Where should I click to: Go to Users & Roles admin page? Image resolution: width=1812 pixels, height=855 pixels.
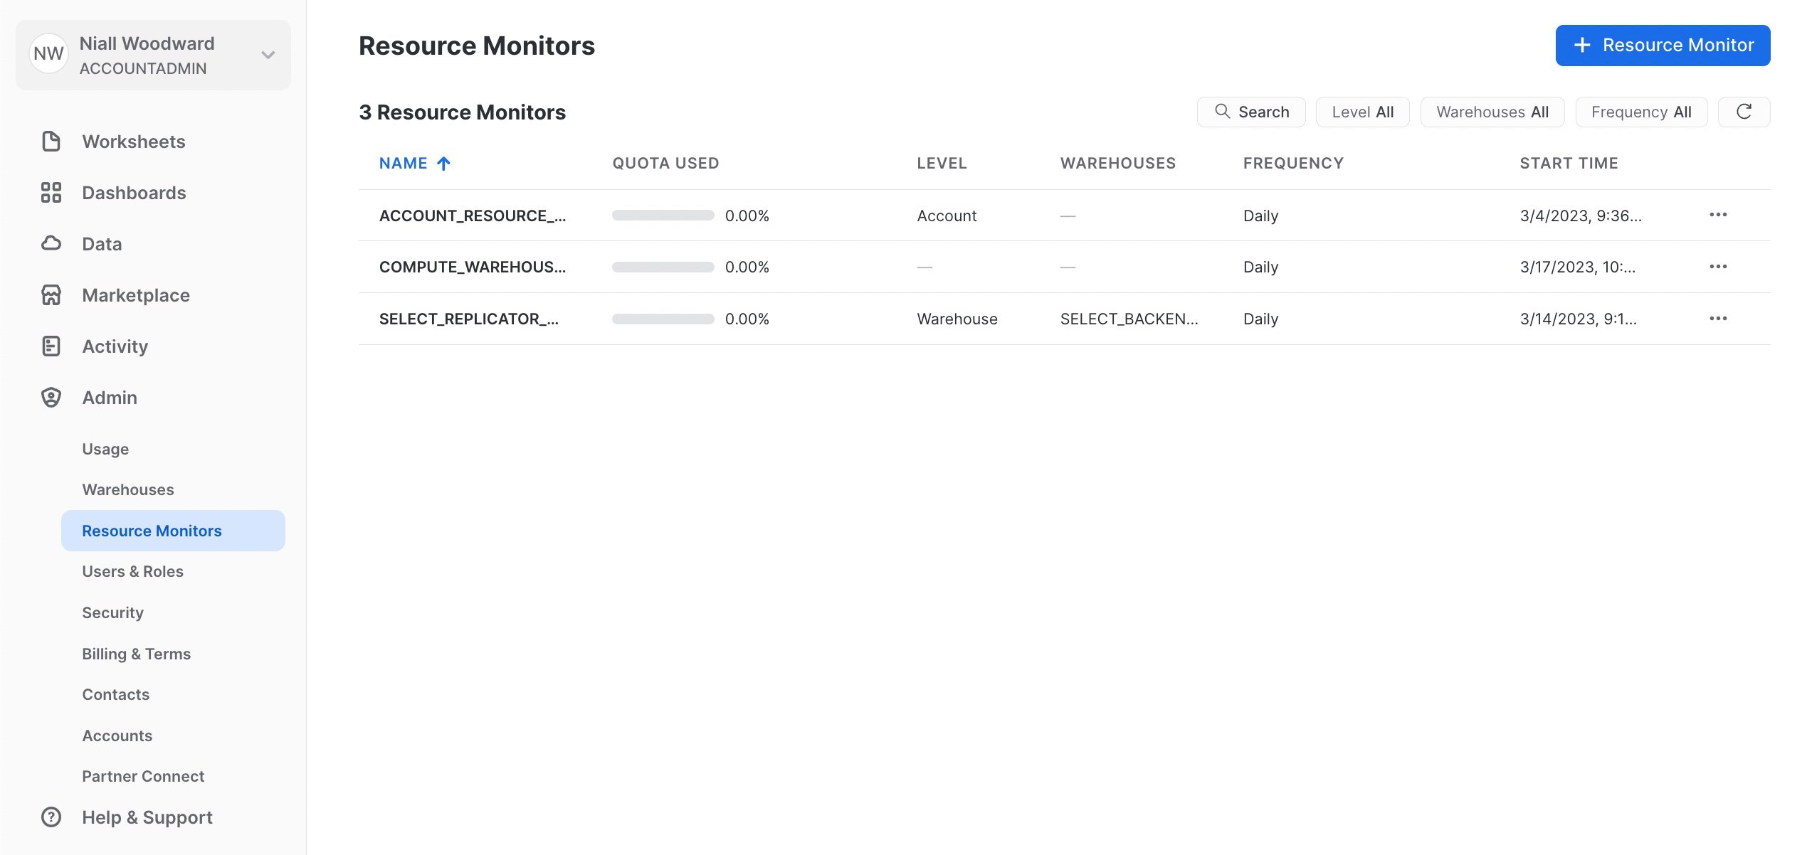(132, 571)
